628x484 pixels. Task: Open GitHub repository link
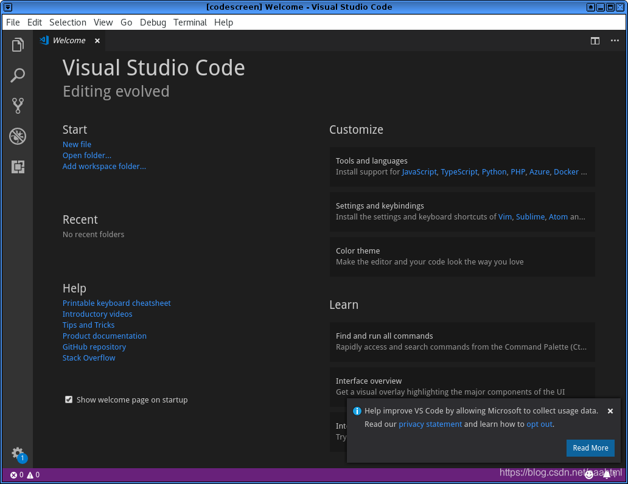[x=94, y=347]
